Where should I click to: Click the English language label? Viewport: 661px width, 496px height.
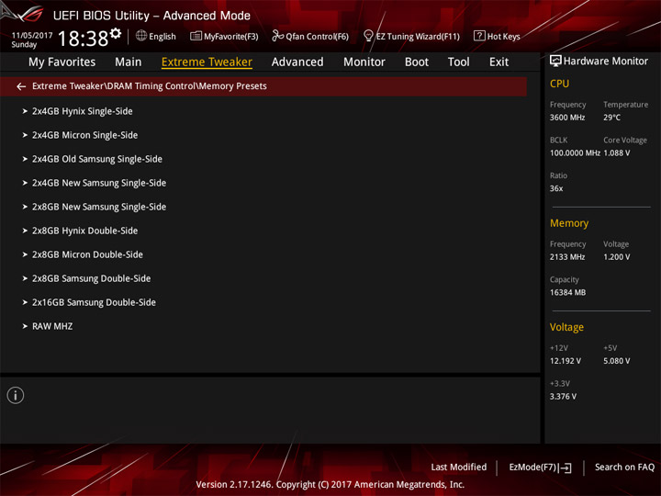(x=162, y=37)
